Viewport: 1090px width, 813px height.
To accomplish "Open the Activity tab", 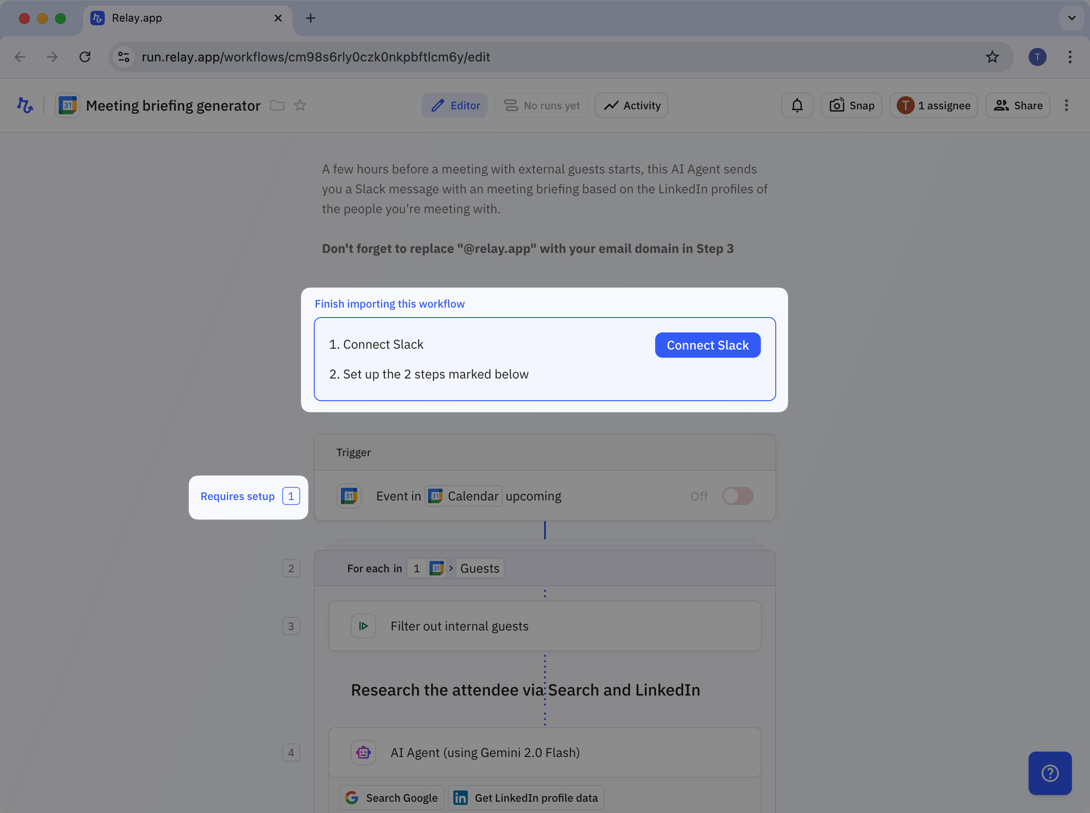I will click(631, 105).
